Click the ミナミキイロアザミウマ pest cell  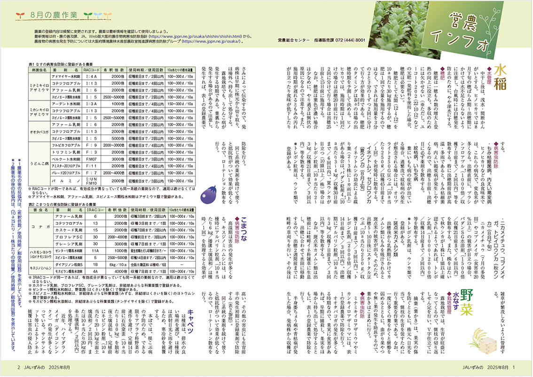tap(39, 86)
